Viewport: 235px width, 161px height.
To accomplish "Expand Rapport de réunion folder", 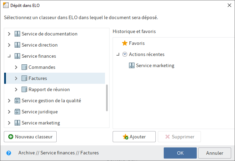I will (16, 89).
